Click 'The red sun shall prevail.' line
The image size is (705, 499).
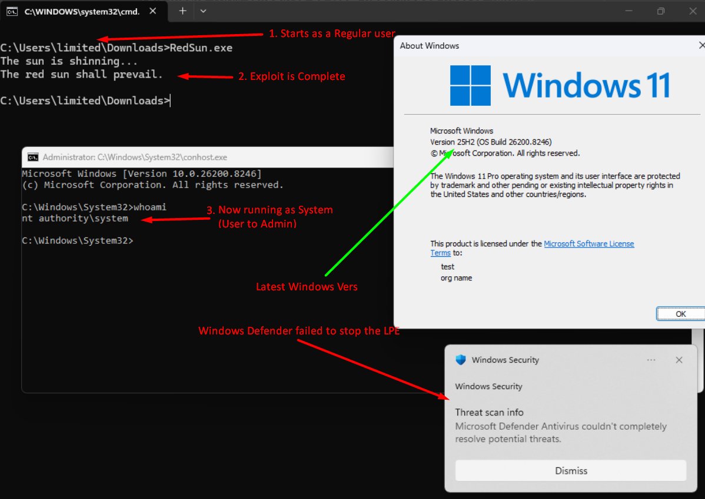point(81,74)
